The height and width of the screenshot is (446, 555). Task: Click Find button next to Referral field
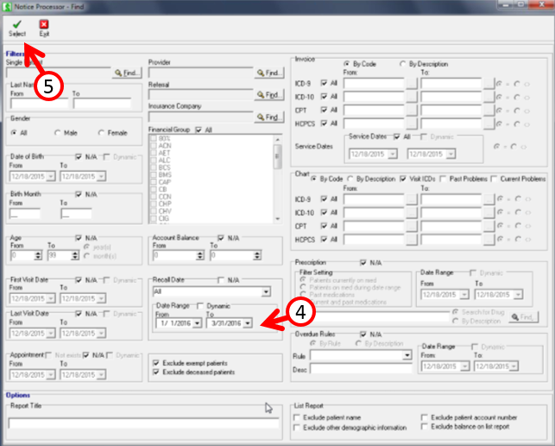(268, 95)
